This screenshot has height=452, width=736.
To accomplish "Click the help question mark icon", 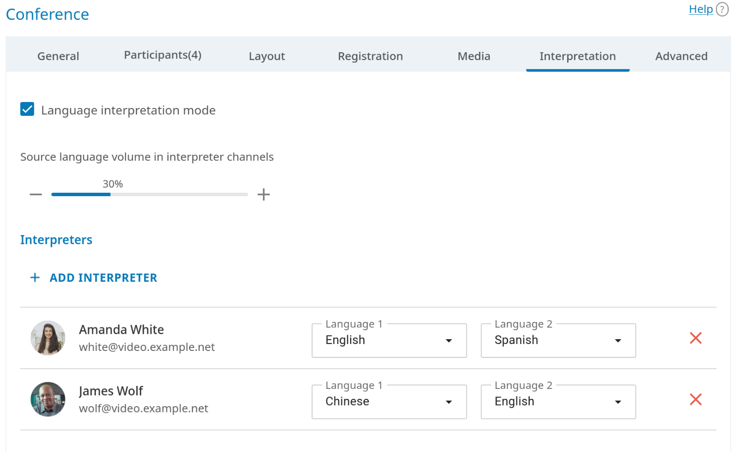I will 722,9.
